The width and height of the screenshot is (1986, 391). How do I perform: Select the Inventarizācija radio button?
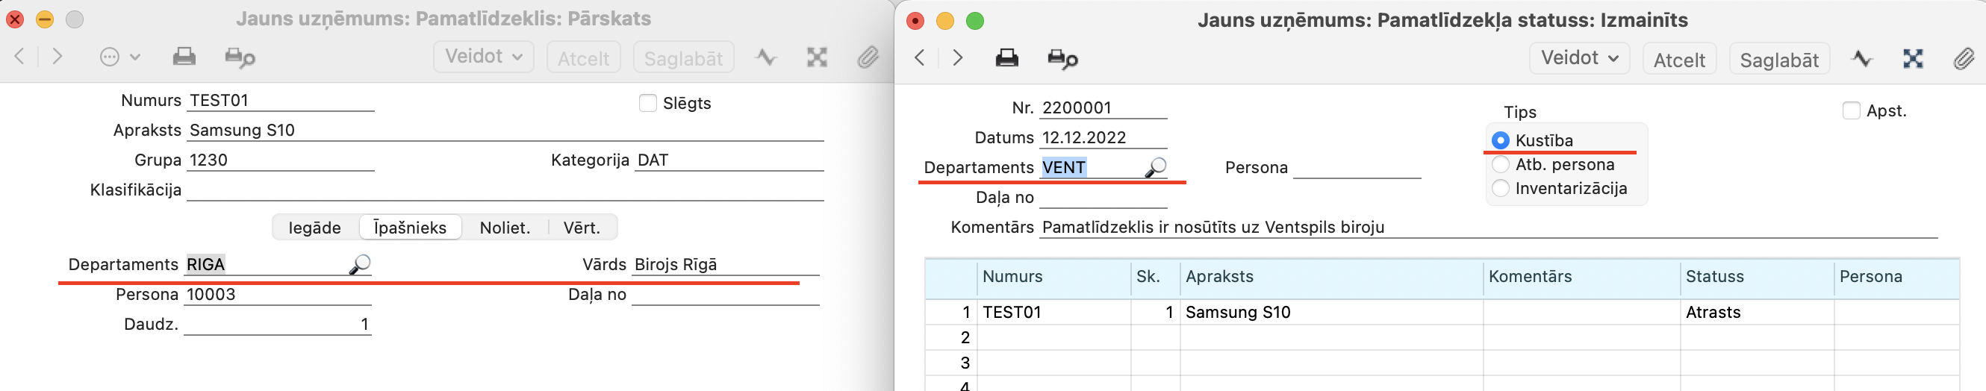pos(1500,189)
